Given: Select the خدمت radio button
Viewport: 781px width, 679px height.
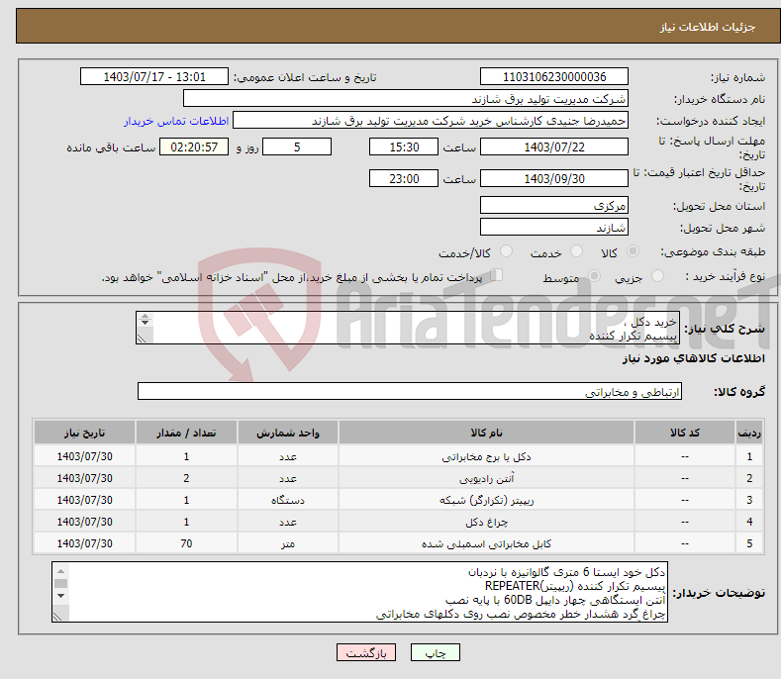Looking at the screenshot, I should pos(576,251).
